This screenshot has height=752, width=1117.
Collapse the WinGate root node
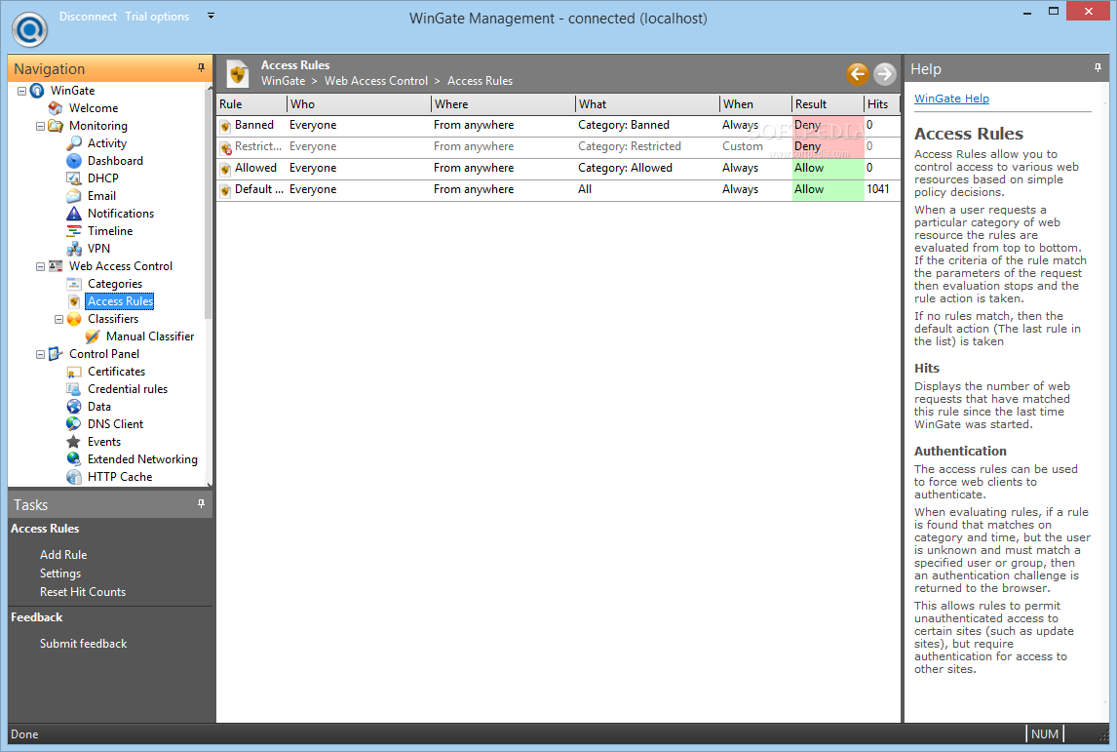point(22,92)
